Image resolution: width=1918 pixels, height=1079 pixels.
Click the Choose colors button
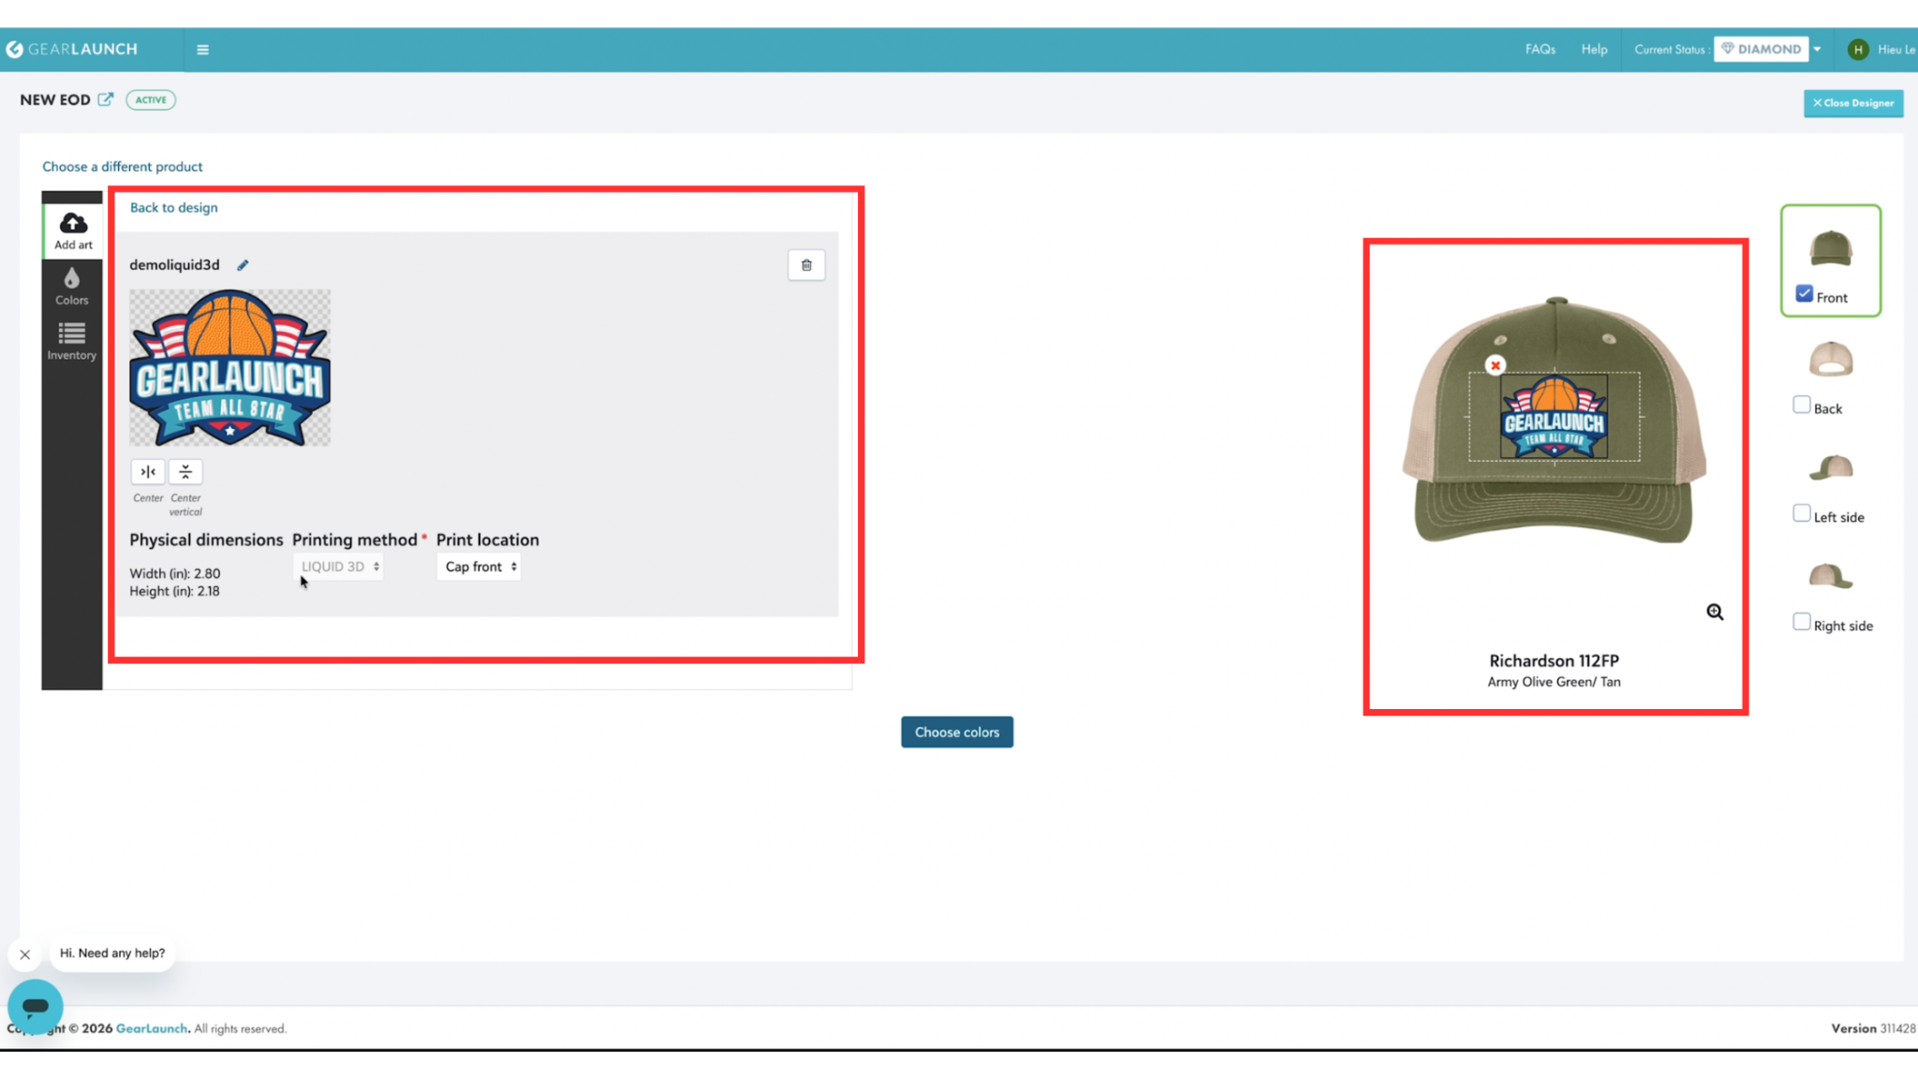[956, 732]
